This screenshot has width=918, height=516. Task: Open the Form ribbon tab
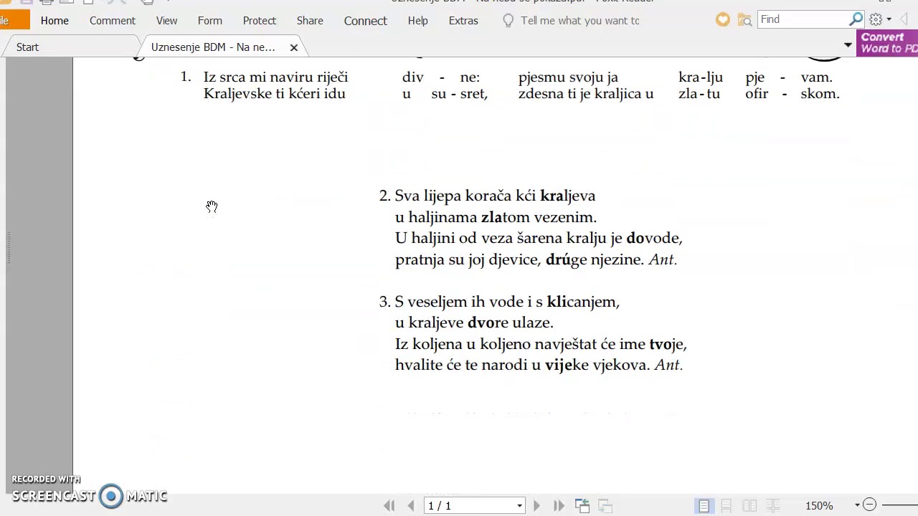209,21
